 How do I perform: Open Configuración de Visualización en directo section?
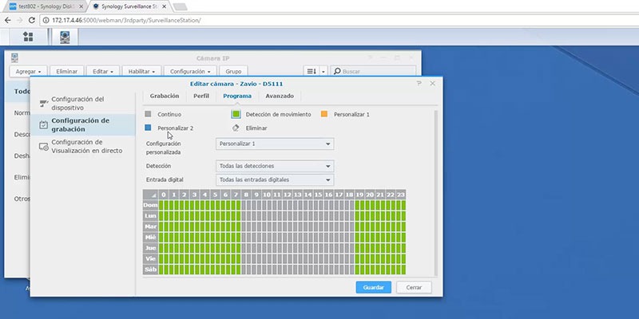(83, 147)
